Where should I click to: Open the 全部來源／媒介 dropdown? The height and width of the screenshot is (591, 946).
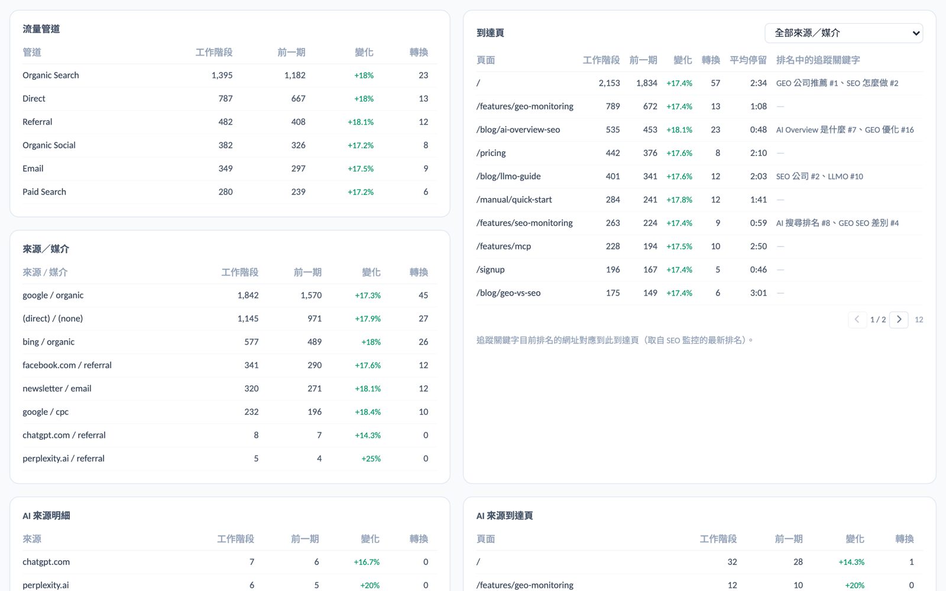click(x=844, y=33)
